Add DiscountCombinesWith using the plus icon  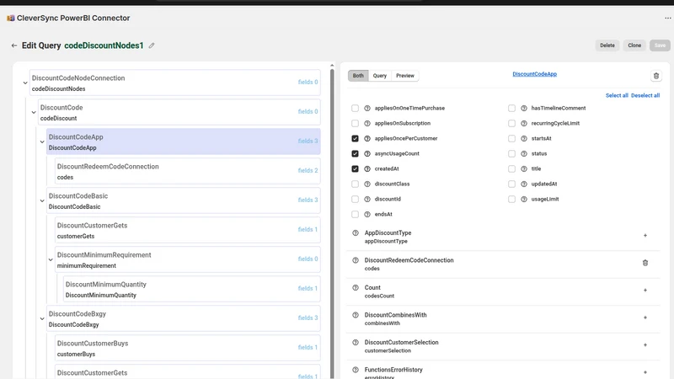645,318
